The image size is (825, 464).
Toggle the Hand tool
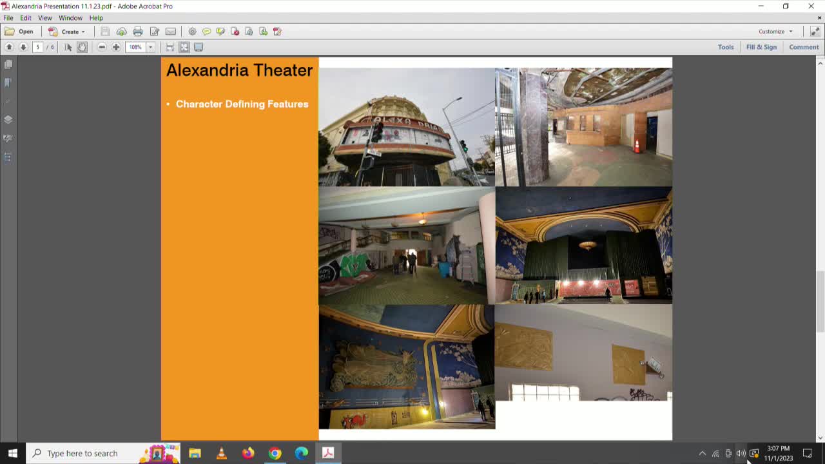click(82, 46)
